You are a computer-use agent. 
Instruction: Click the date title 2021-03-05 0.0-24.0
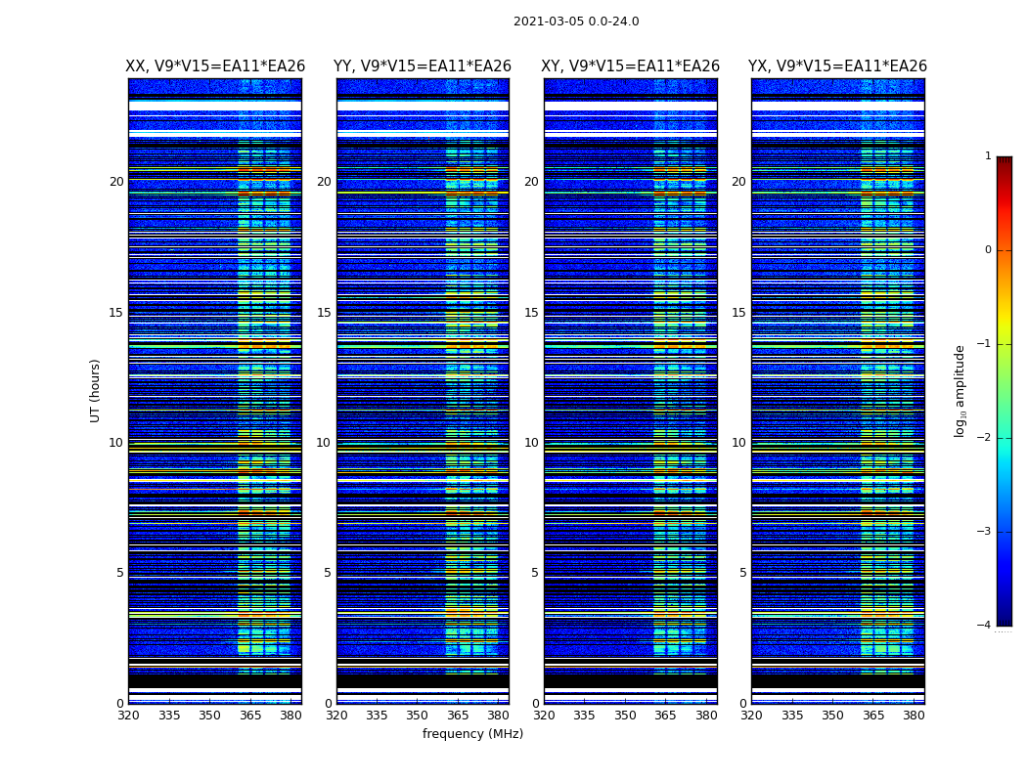tap(575, 22)
